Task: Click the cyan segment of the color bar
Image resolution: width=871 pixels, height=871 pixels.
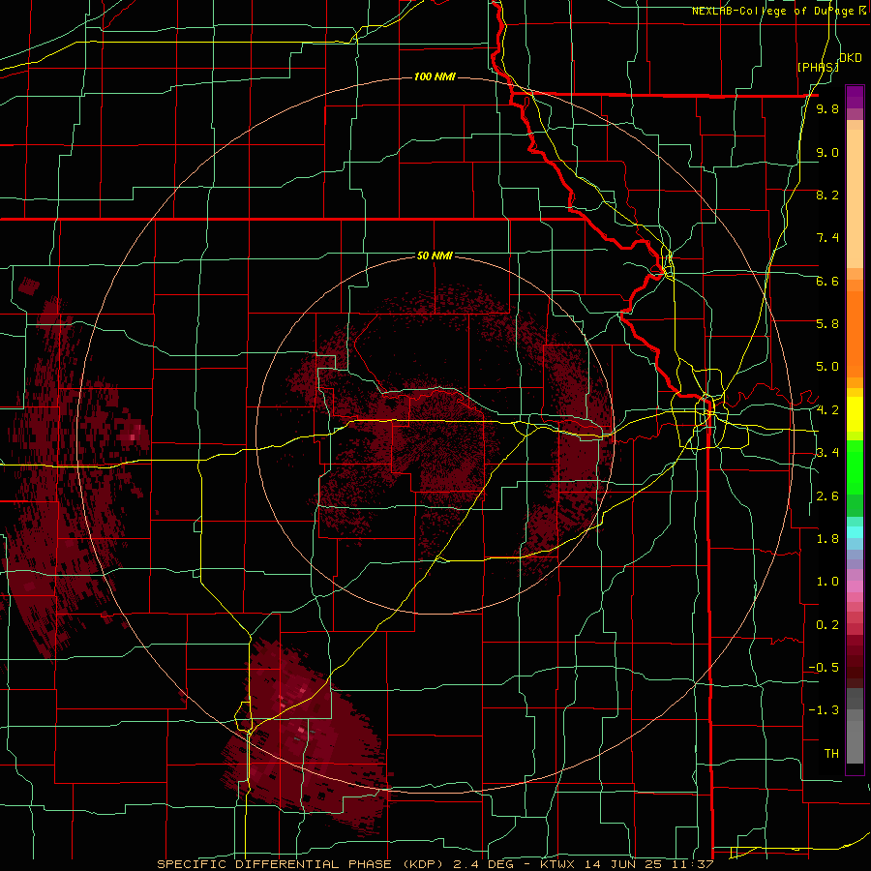Action: point(855,532)
